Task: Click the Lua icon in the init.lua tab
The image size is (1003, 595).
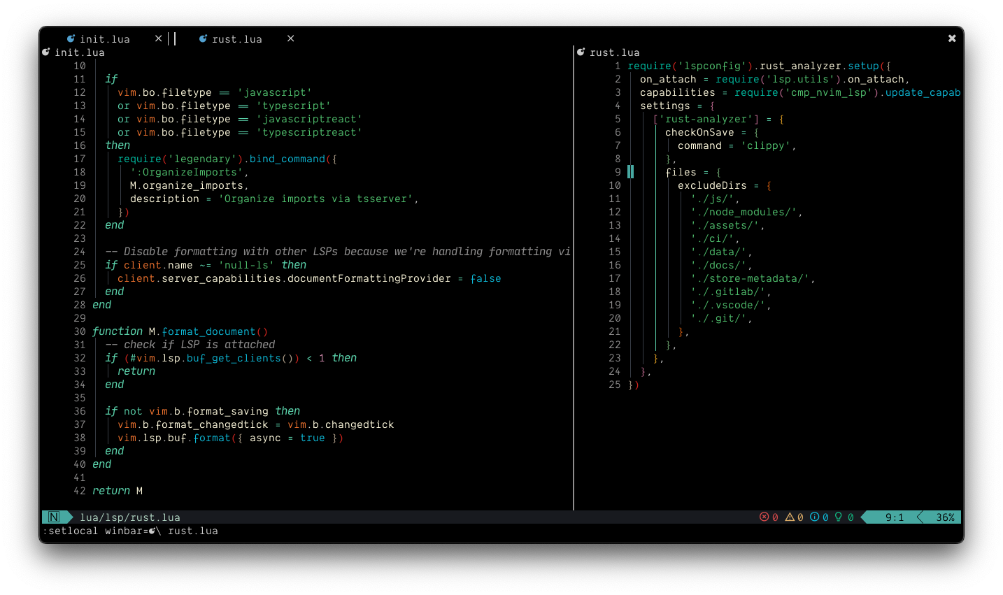Action: [x=71, y=38]
